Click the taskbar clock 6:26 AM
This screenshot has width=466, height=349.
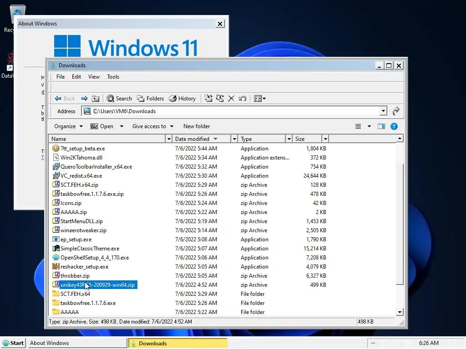click(429, 343)
